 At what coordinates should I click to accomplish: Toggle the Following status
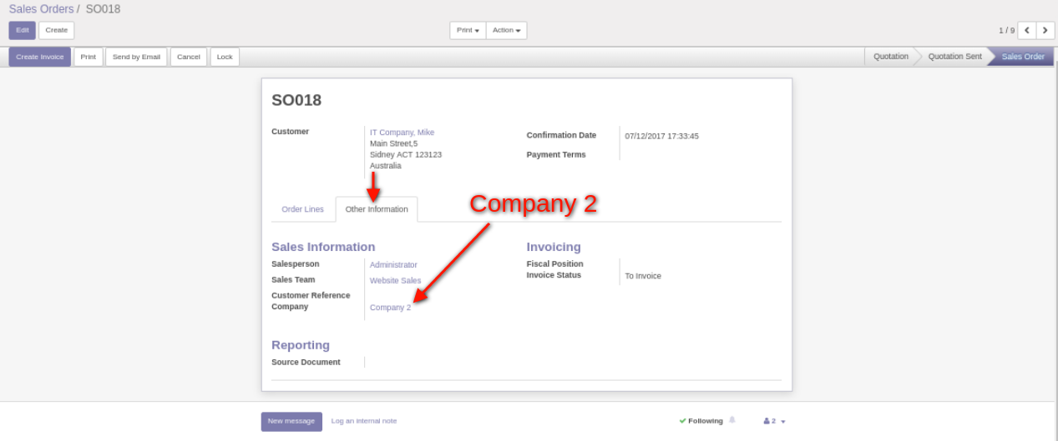[x=701, y=421]
